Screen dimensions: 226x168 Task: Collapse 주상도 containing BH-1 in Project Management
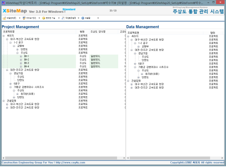tap(17, 53)
